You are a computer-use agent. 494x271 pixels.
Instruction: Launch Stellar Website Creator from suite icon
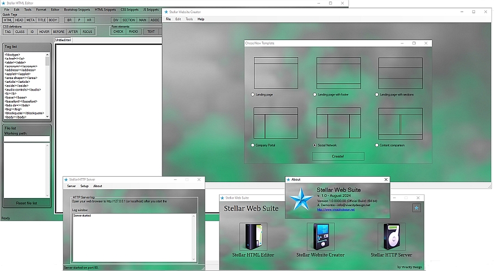tap(321, 236)
